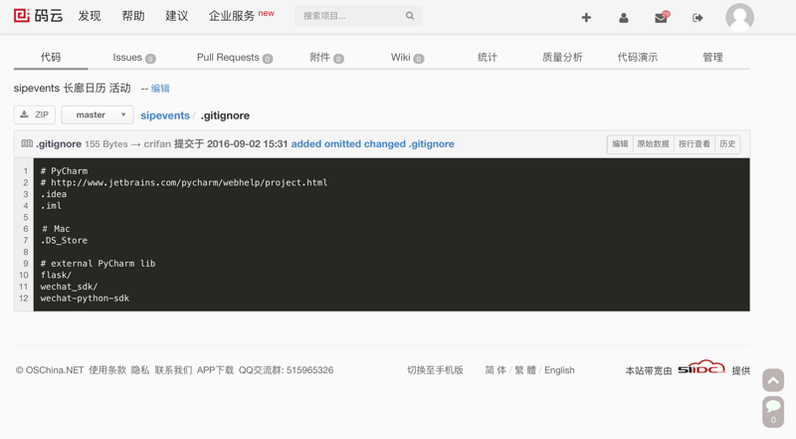The image size is (796, 439).
Task: Open the 管理 tab
Action: click(x=712, y=58)
